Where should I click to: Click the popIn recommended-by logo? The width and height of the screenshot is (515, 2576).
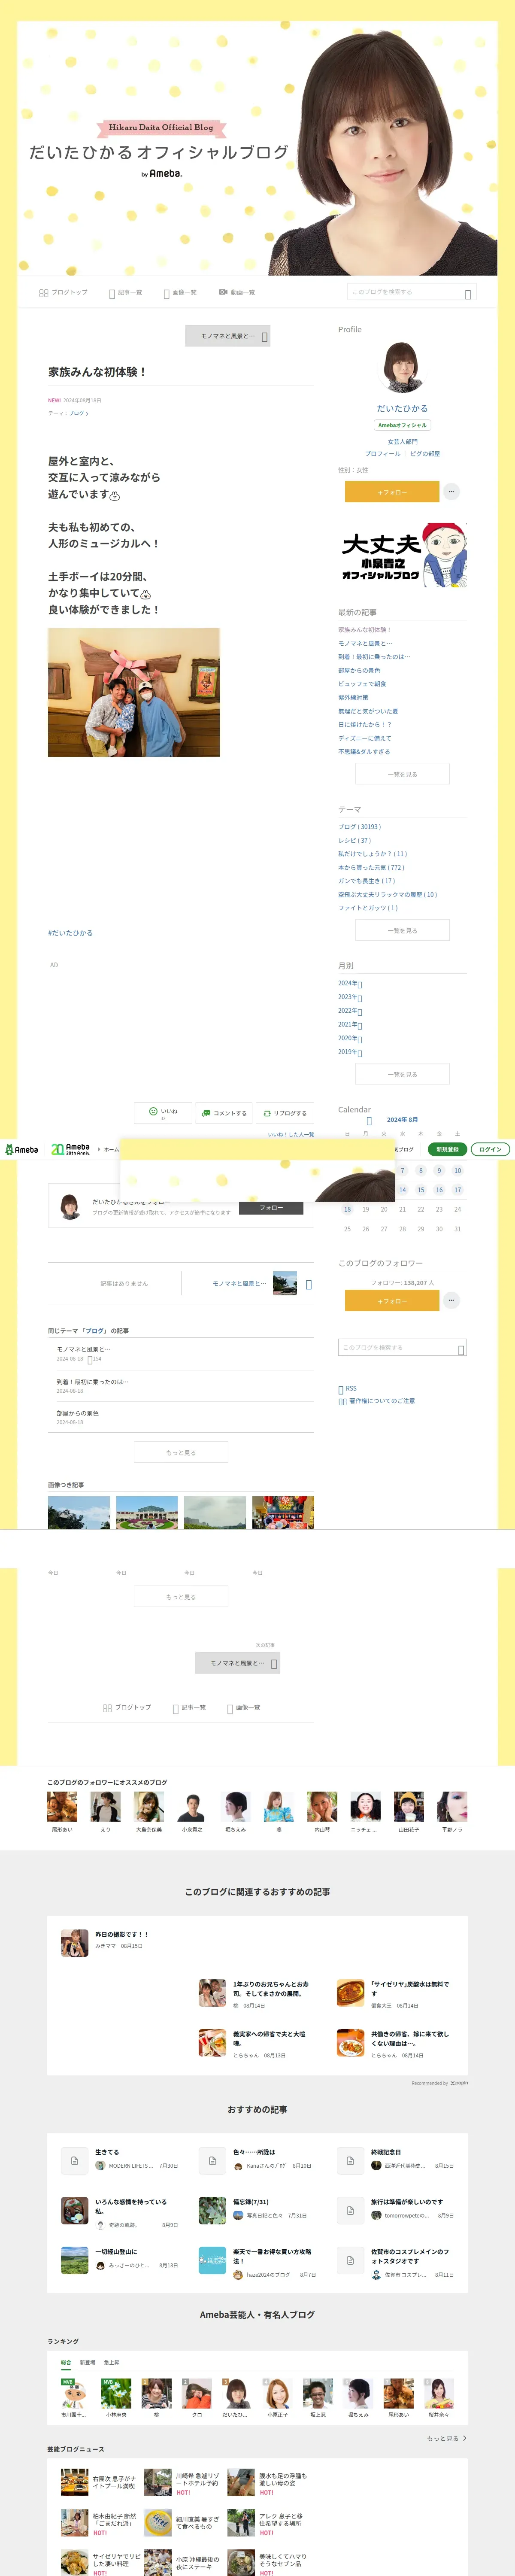pyautogui.click(x=459, y=2083)
